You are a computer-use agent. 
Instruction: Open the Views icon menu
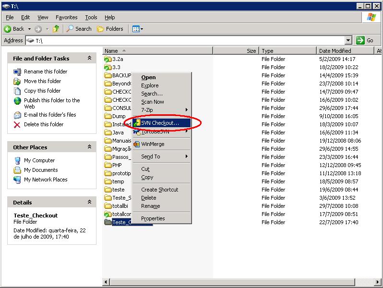click(138, 29)
